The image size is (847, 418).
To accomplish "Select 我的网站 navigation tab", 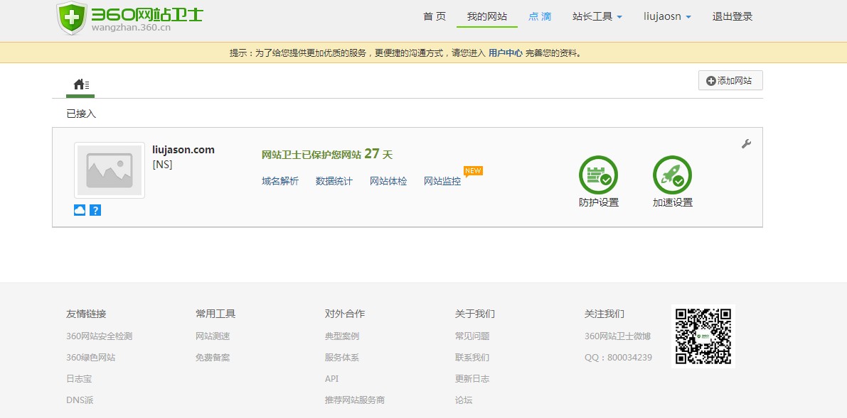I will [486, 17].
